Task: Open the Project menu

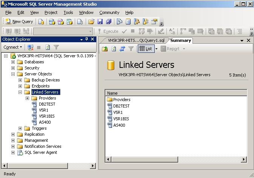Action: [51, 12]
